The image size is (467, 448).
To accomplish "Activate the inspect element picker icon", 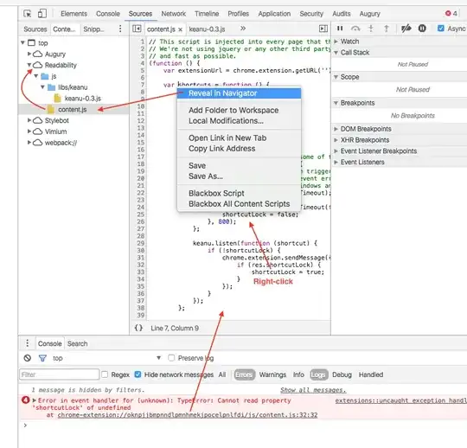I will pyautogui.click(x=28, y=14).
